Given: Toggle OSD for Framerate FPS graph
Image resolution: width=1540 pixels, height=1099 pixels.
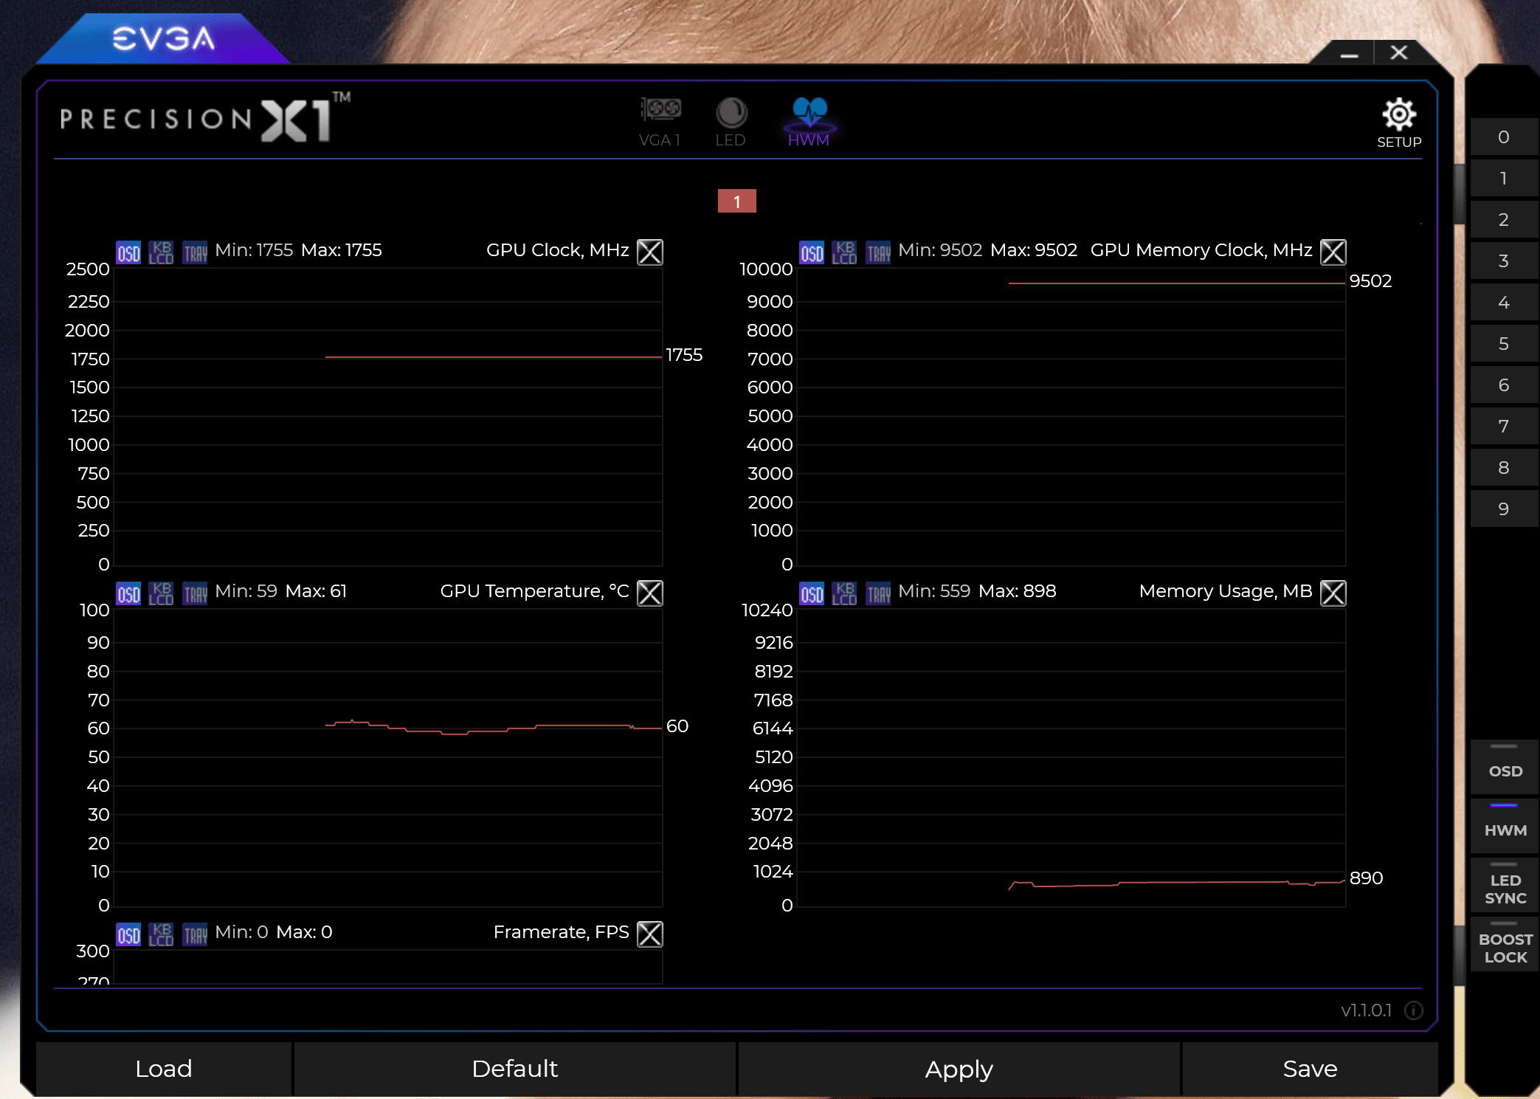Looking at the screenshot, I should [x=128, y=934].
